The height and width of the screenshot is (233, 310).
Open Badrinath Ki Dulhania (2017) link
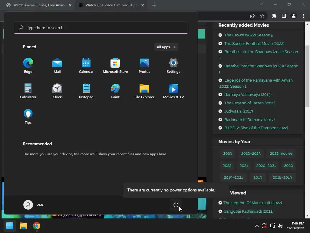(x=249, y=120)
